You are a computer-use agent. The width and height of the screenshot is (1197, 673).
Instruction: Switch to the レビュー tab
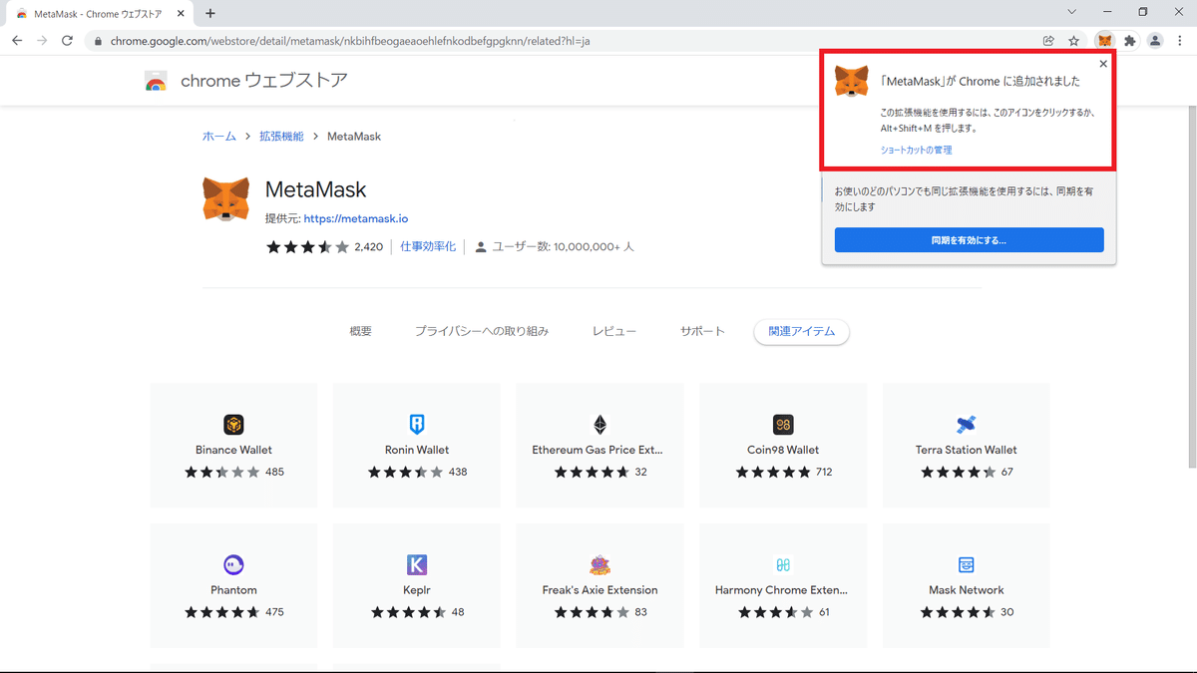(614, 331)
